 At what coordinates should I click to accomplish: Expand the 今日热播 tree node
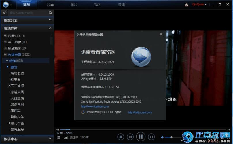coord(5,42)
